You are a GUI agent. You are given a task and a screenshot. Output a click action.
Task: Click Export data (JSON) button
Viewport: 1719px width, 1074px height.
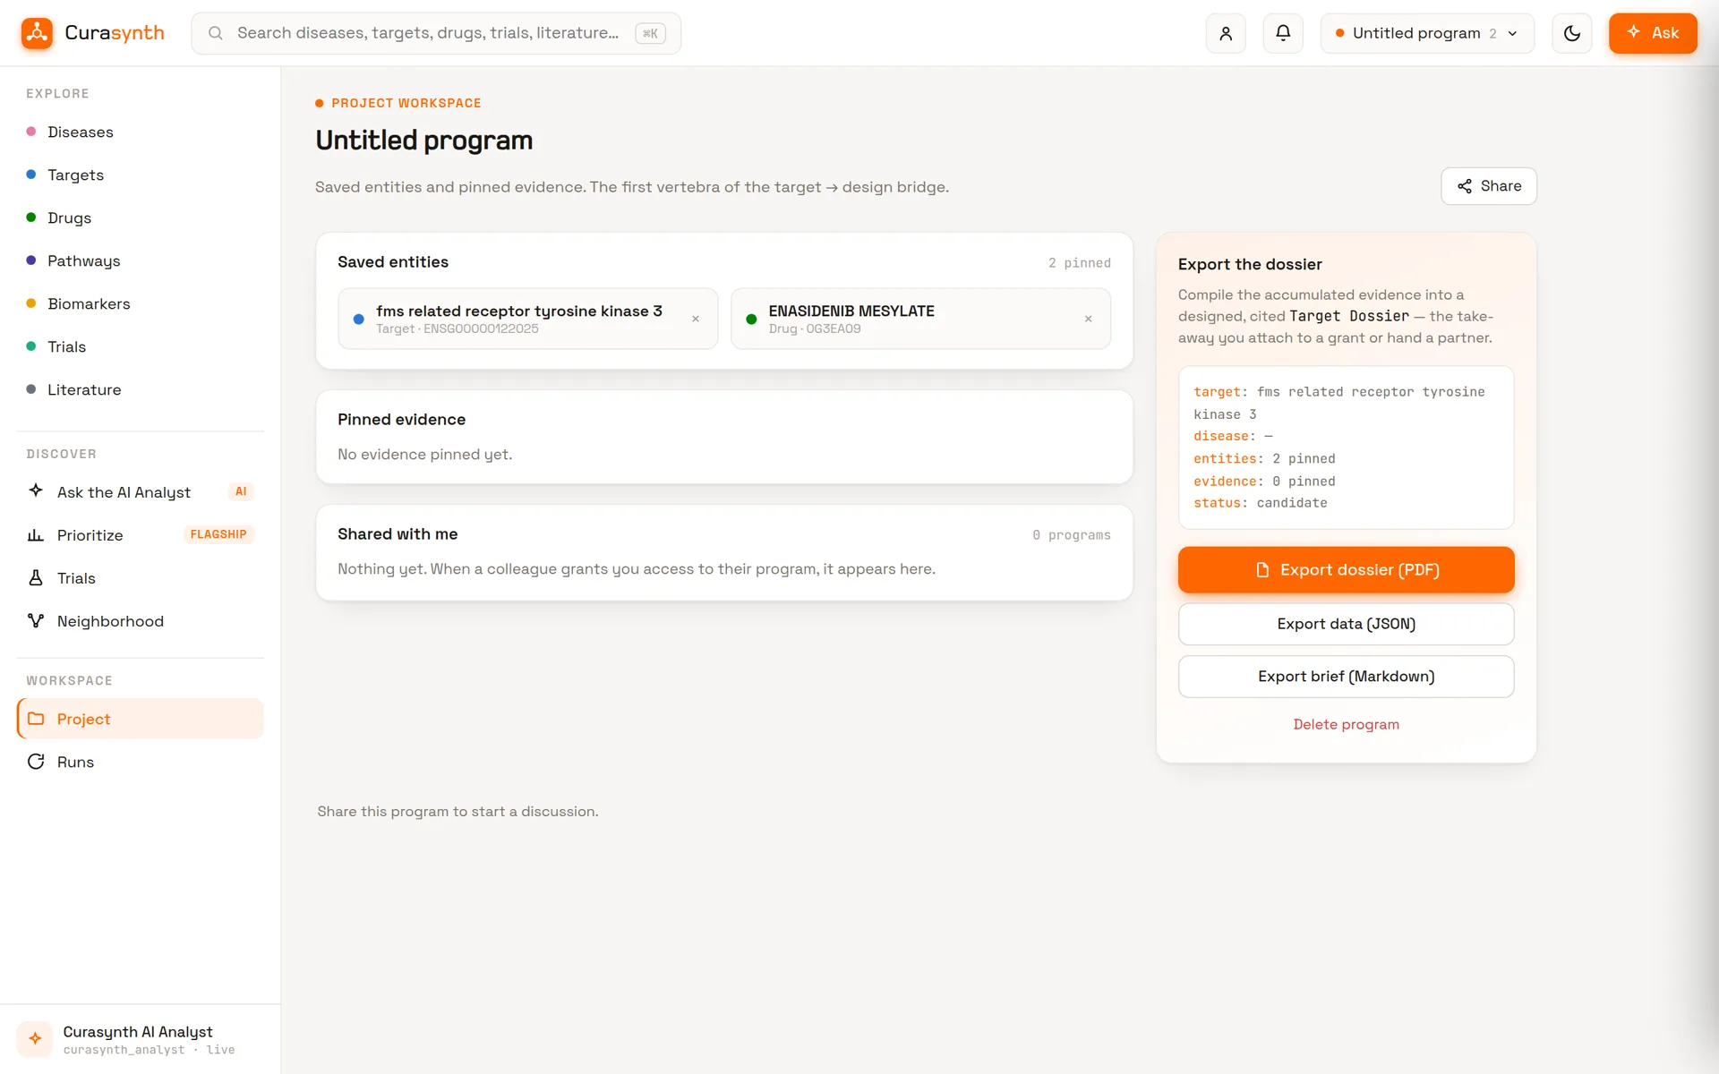tap(1346, 624)
